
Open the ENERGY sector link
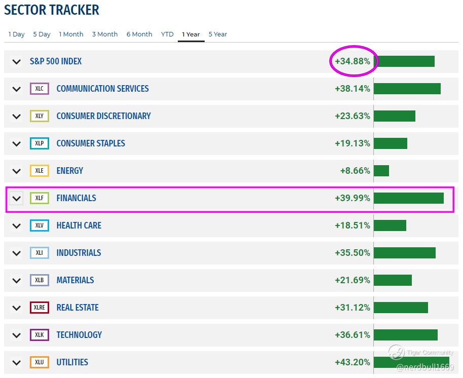pyautogui.click(x=70, y=171)
